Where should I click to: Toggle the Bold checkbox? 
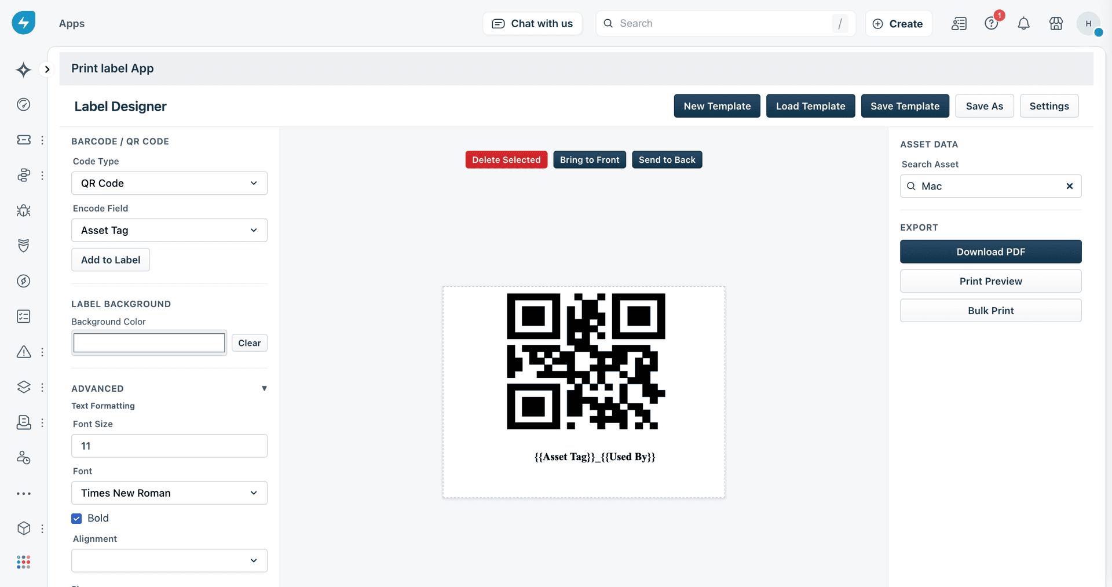coord(76,518)
